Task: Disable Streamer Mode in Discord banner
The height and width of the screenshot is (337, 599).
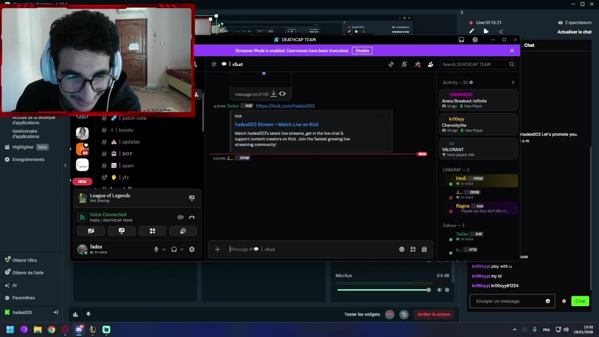Action: (x=362, y=51)
